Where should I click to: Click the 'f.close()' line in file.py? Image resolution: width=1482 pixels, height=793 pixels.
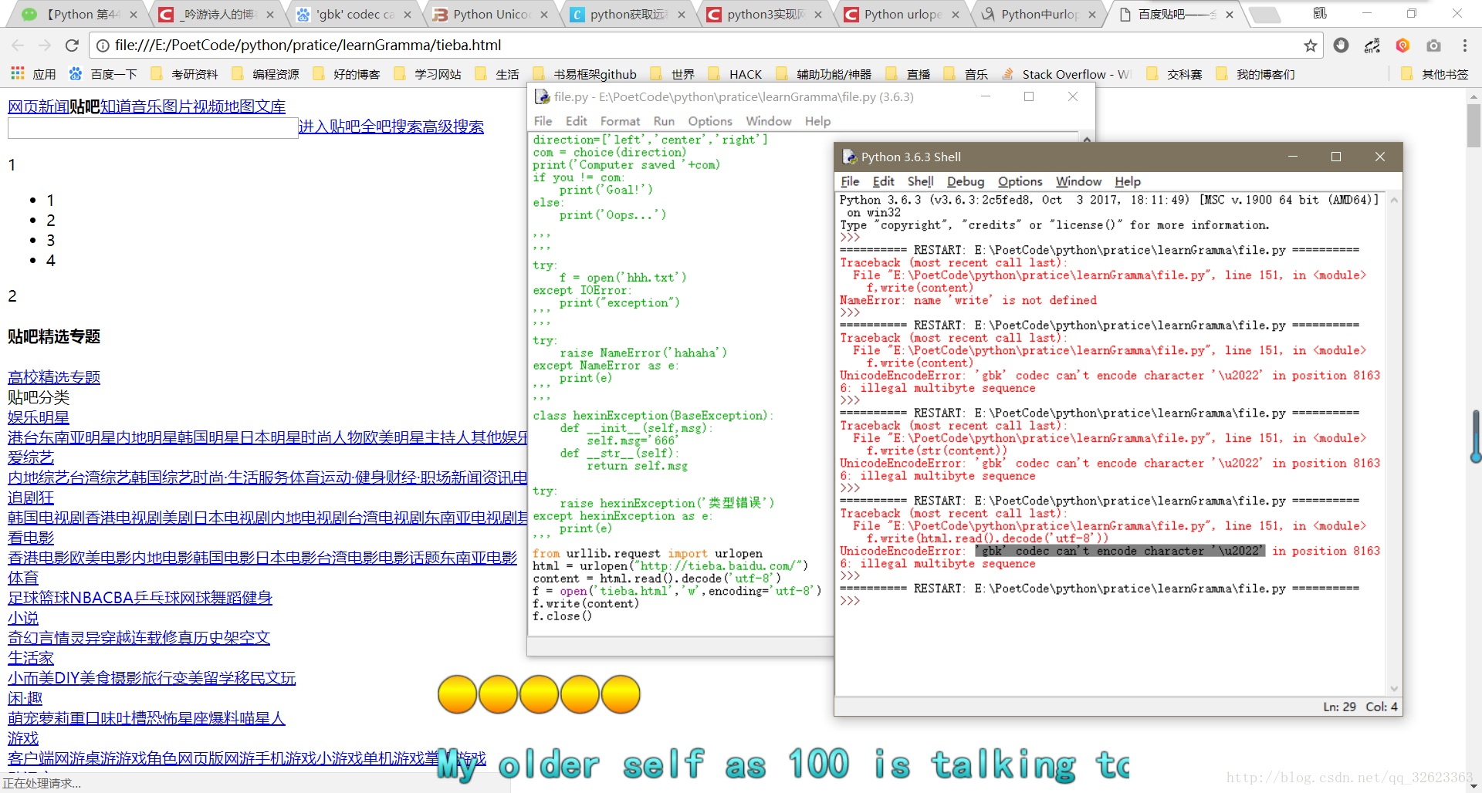[562, 616]
